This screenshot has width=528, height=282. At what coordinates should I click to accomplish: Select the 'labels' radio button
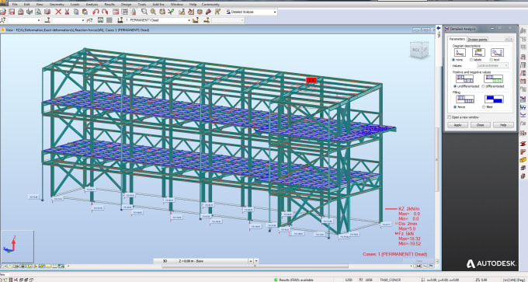click(471, 60)
